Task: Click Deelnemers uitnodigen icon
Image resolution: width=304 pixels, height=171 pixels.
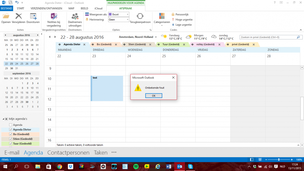Action: coord(75,16)
